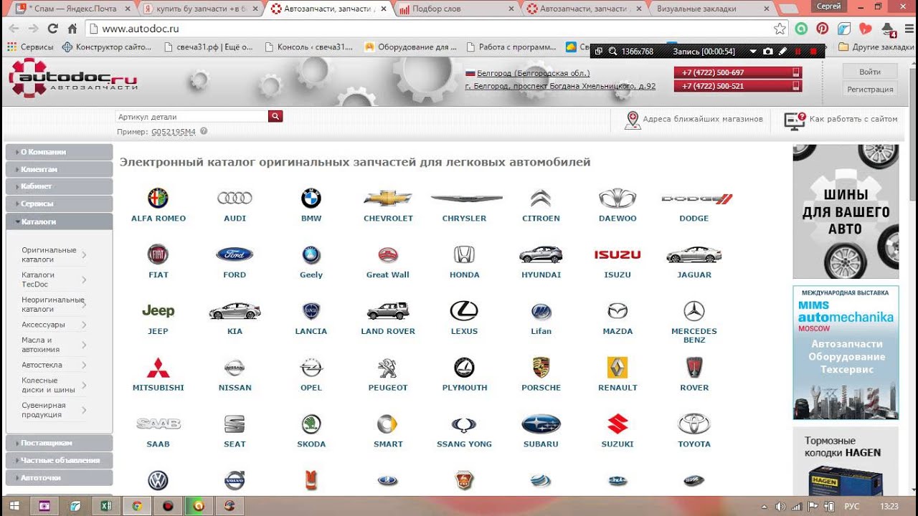Expand the Автостекла submenu
Screen dimensions: 918x516
(x=84, y=365)
